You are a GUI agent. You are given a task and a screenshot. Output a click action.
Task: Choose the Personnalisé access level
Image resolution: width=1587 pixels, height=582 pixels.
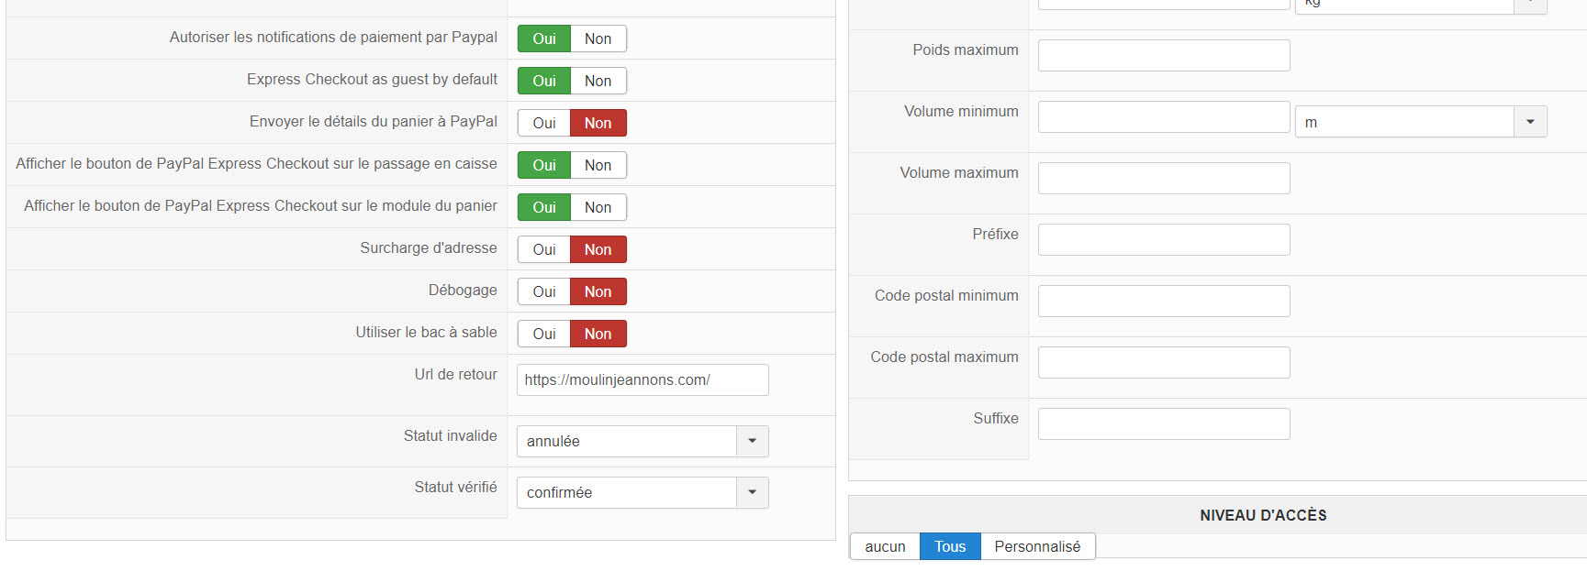[1037, 546]
